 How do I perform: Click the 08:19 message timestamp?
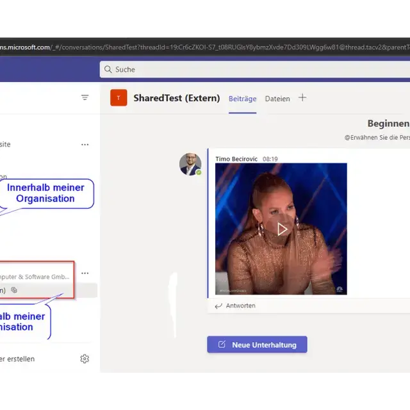pos(270,159)
